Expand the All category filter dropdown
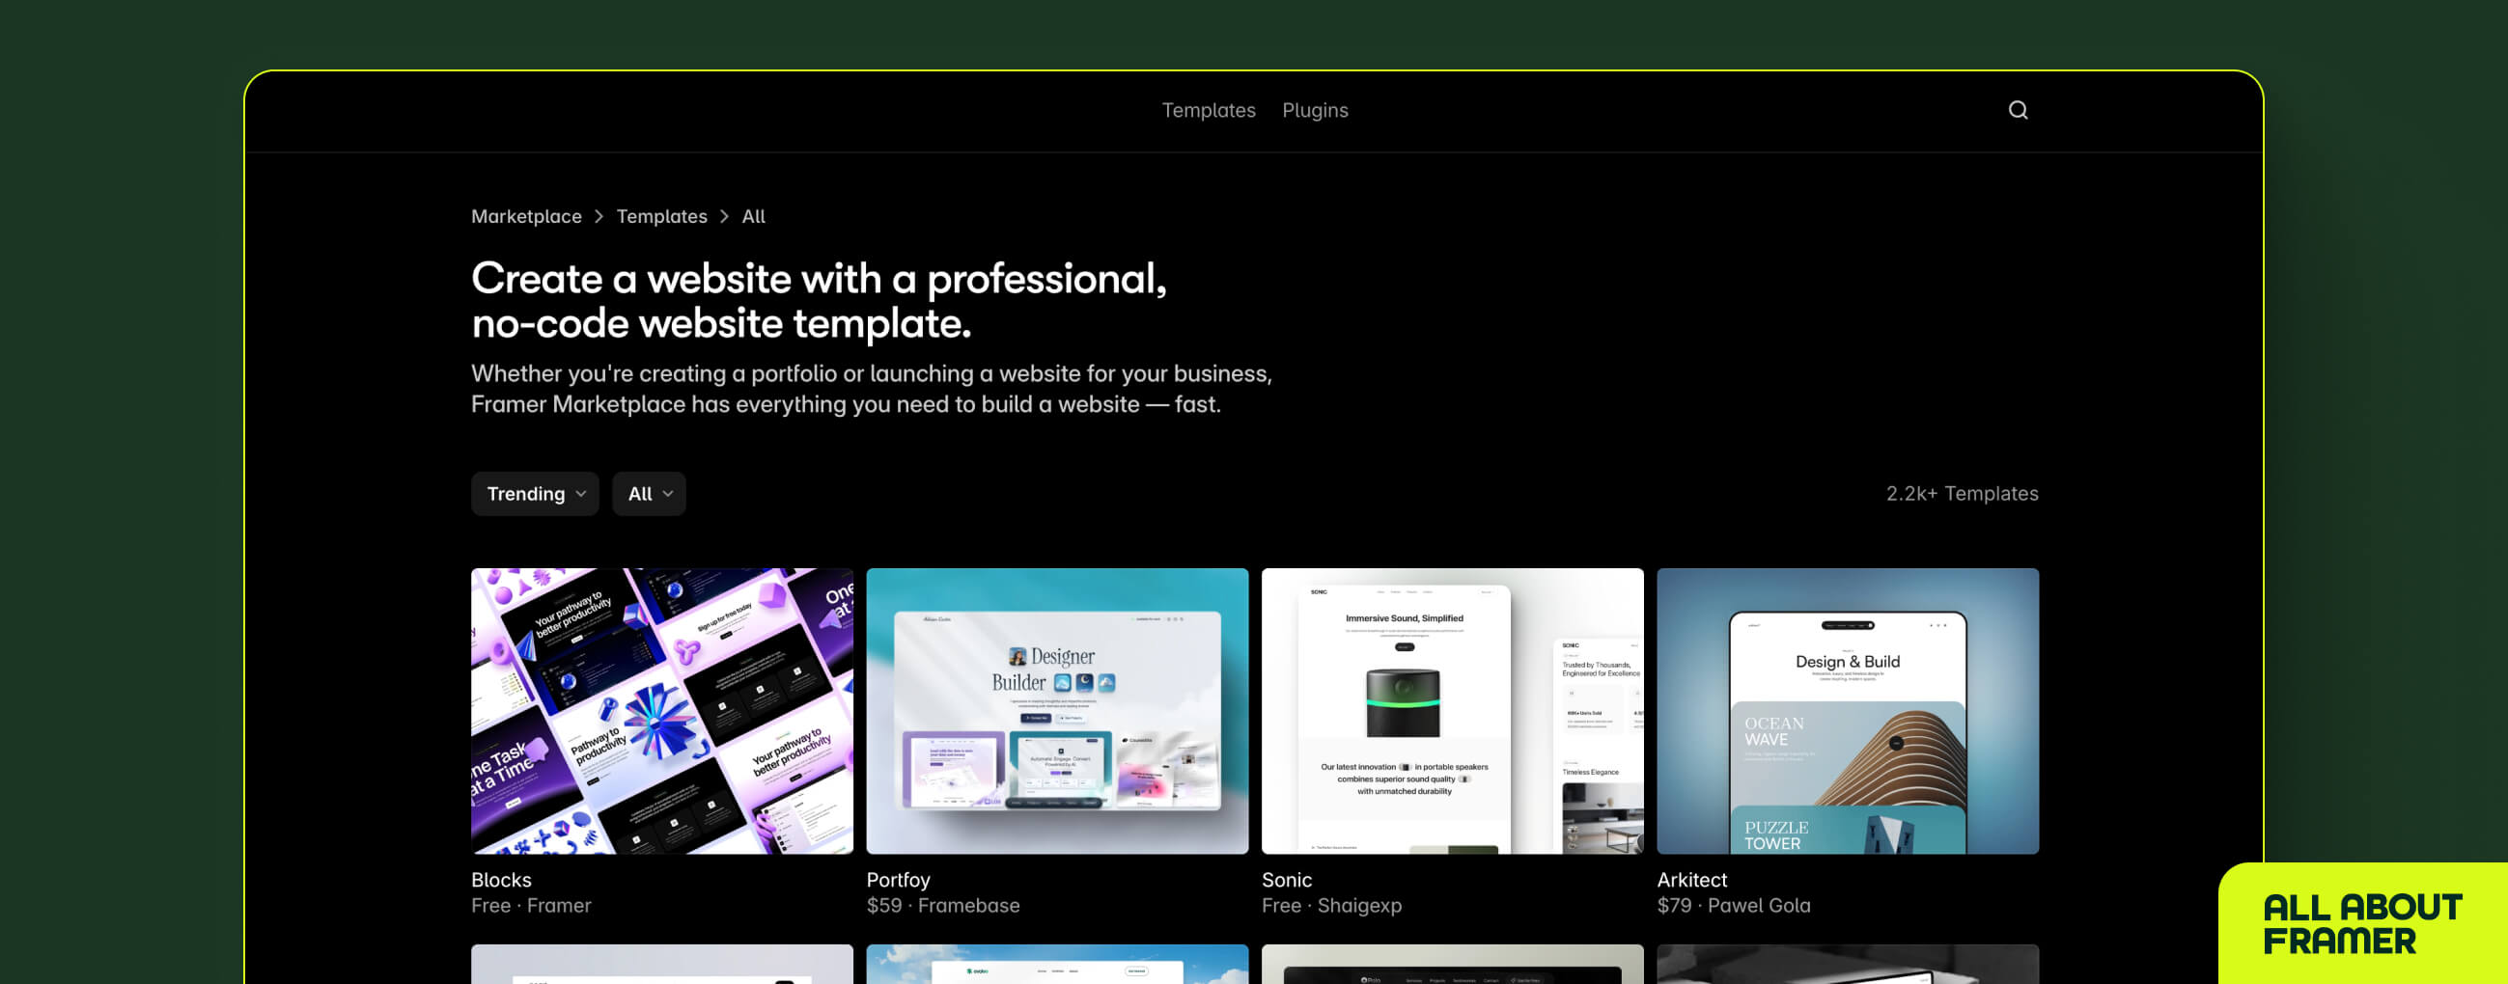 click(649, 494)
